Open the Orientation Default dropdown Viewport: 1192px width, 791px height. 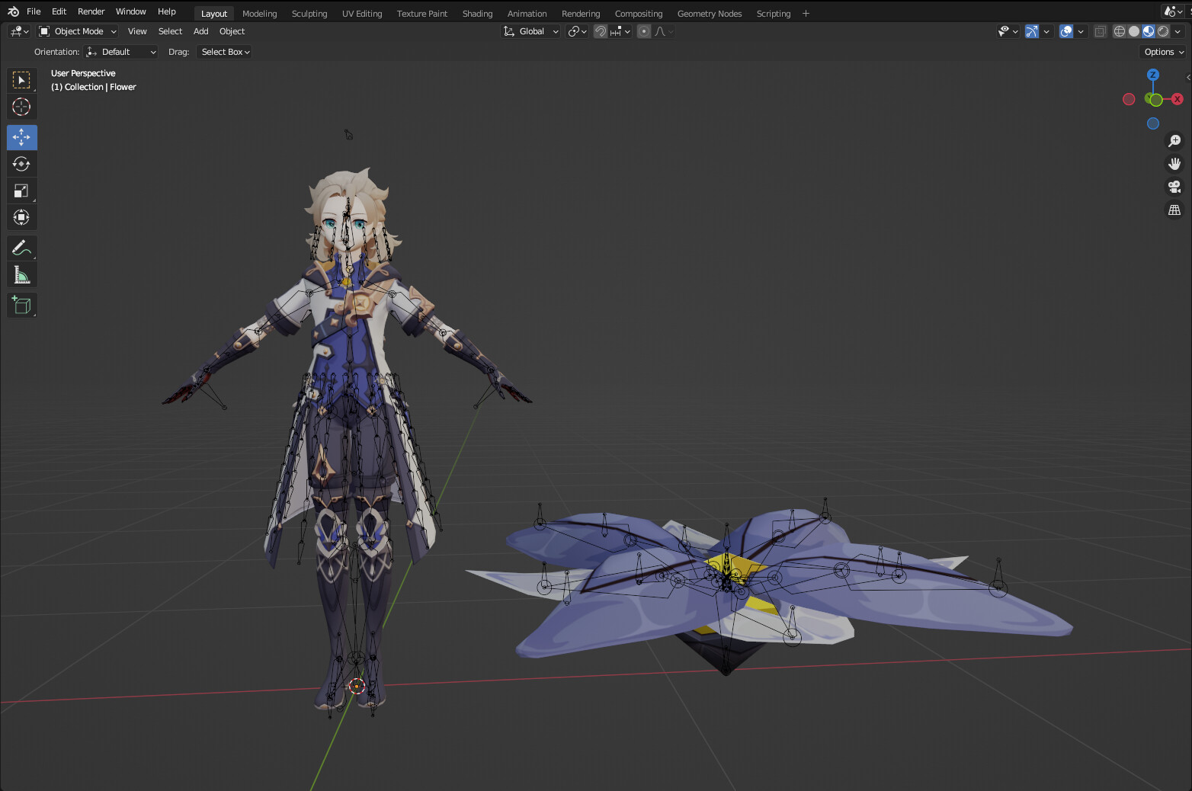point(121,52)
